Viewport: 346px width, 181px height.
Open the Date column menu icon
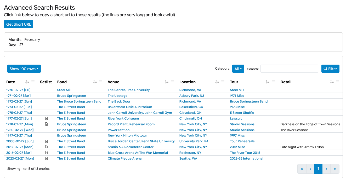33,82
